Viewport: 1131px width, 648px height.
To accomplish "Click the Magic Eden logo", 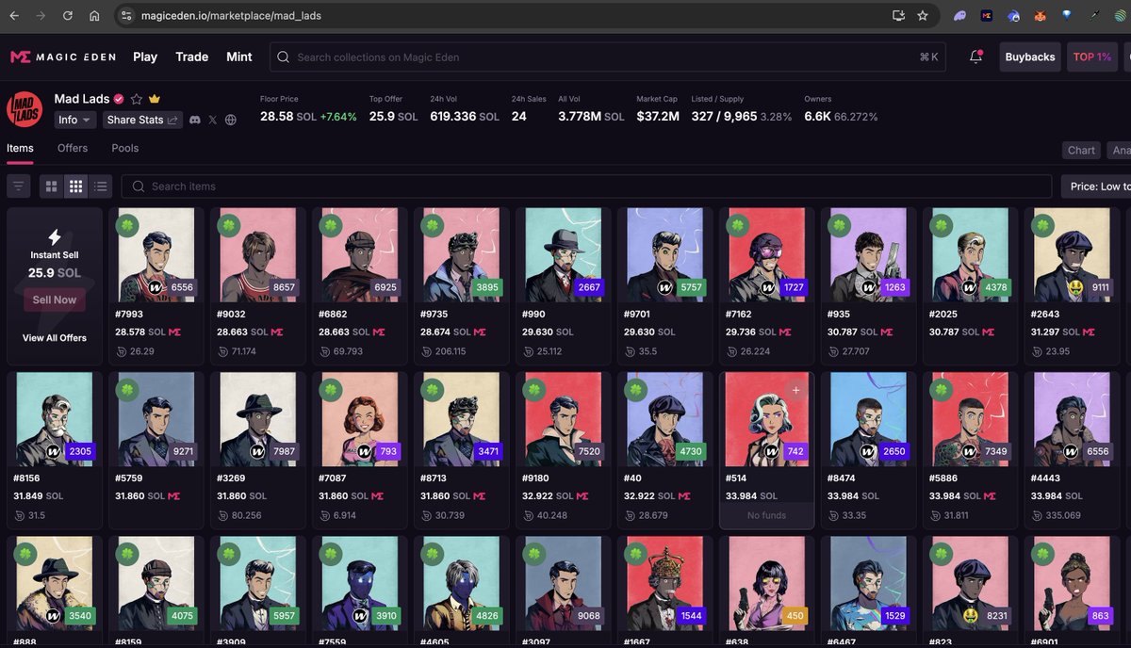I will tap(63, 57).
